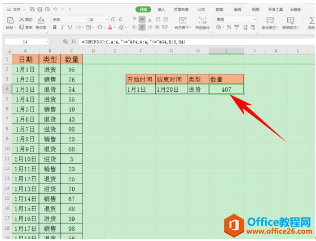Align text right horizontally
Image resolution: width=316 pixels, height=241 pixels.
pyautogui.click(x=150, y=27)
